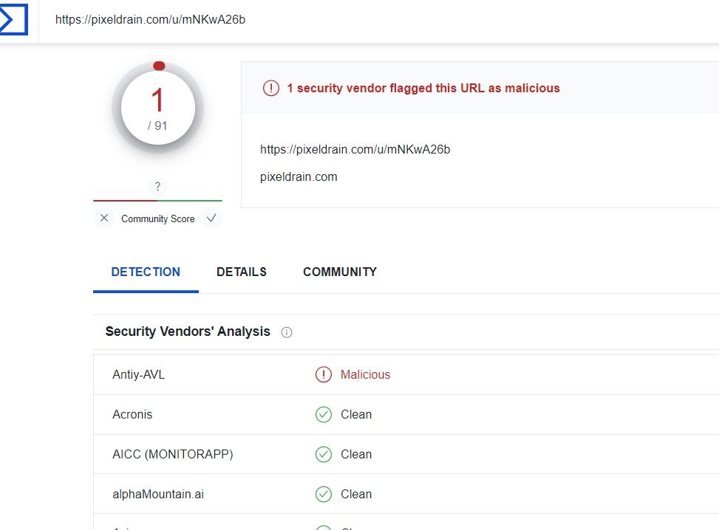Select the Clean verdict for alphaMountain.ai
Screen dimensions: 719x530
(x=356, y=495)
